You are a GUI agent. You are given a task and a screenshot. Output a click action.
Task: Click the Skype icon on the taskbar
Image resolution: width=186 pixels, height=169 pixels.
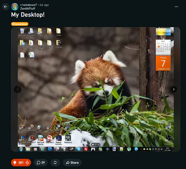79,149
